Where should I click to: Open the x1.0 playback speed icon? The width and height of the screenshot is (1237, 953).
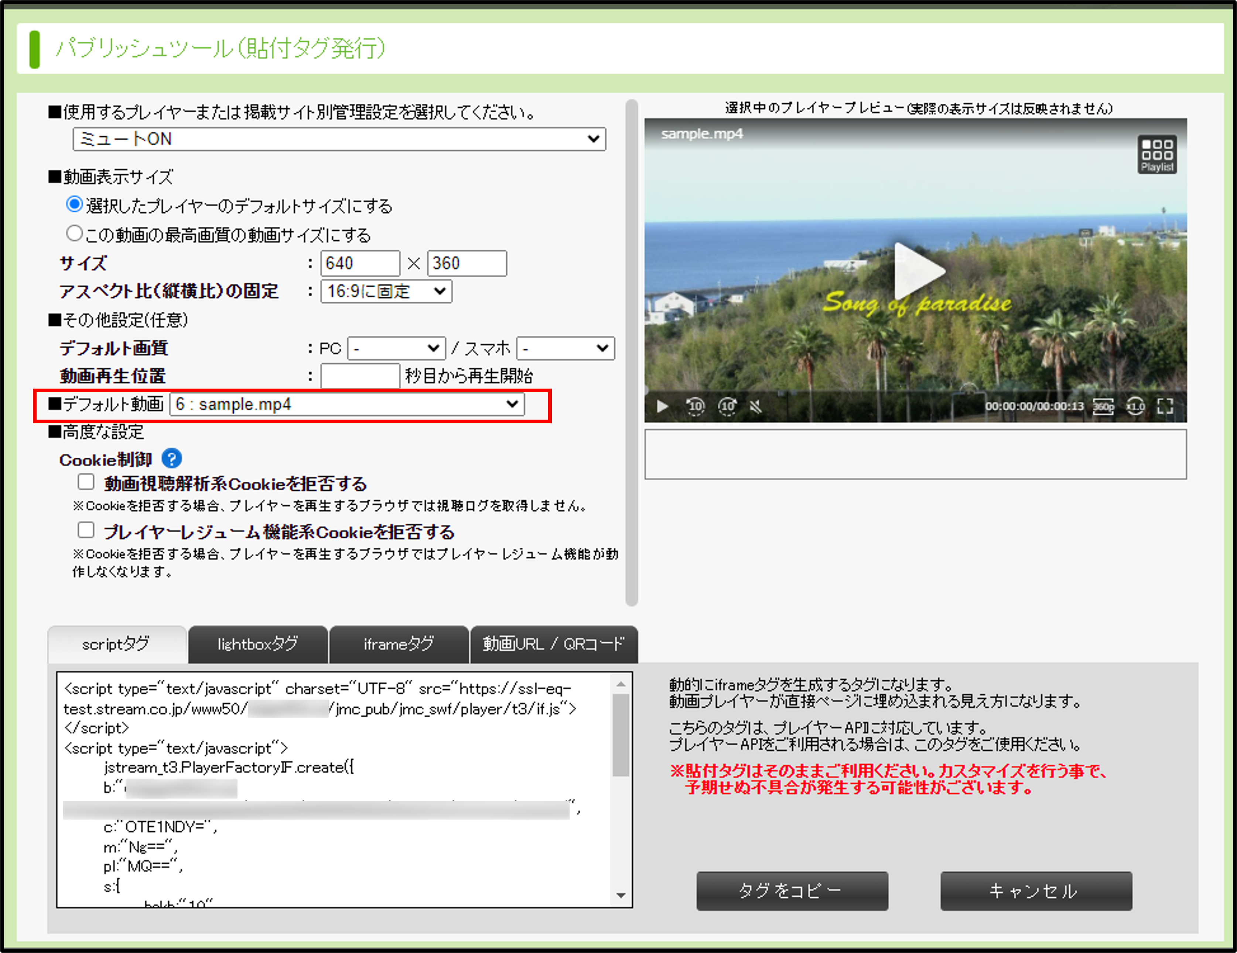pos(1135,406)
